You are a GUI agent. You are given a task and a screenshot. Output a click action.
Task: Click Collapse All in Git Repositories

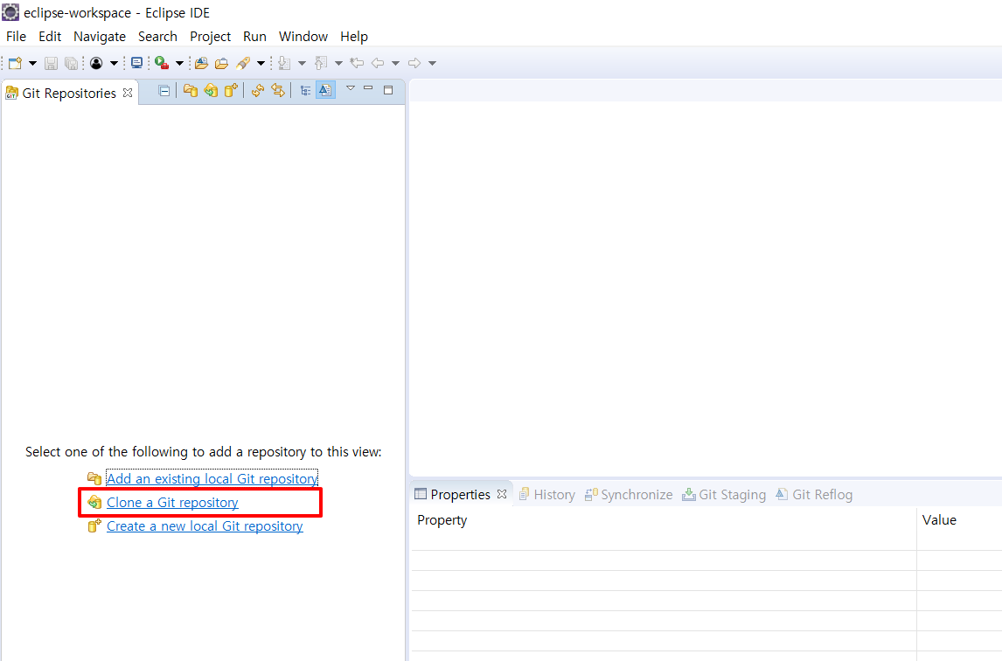[x=164, y=91]
